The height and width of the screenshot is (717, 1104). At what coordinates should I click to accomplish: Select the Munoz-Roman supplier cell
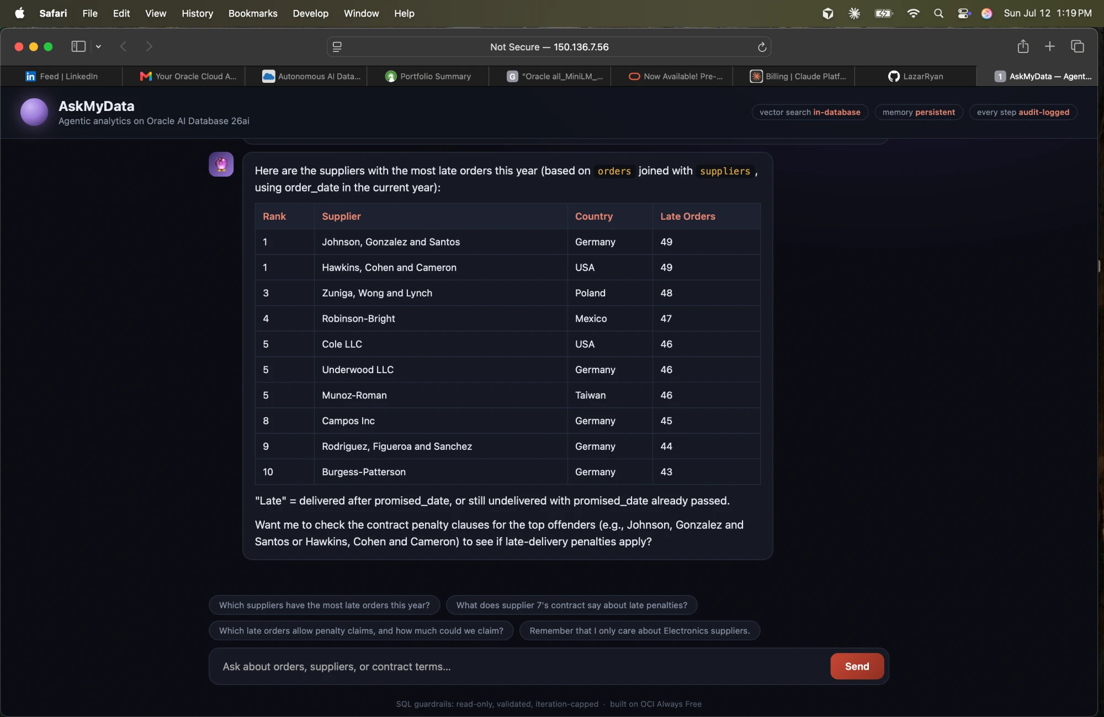tap(440, 395)
